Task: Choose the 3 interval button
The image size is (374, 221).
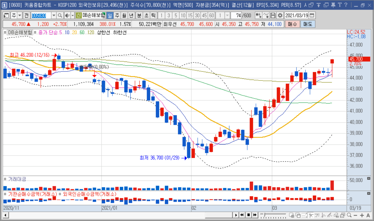Action: click(x=169, y=15)
